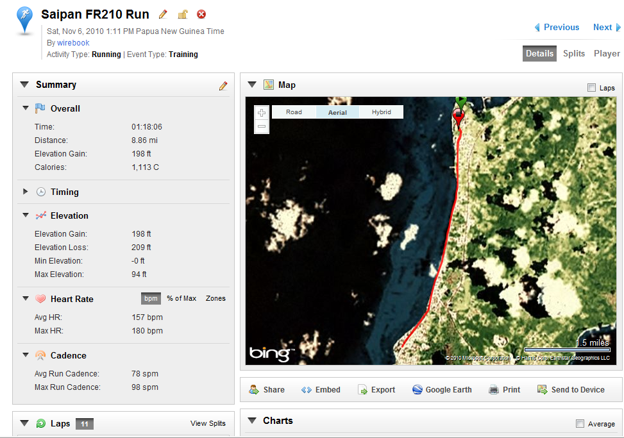Toggle the privacy padlock icon
This screenshot has width=624, height=438.
coord(183,15)
